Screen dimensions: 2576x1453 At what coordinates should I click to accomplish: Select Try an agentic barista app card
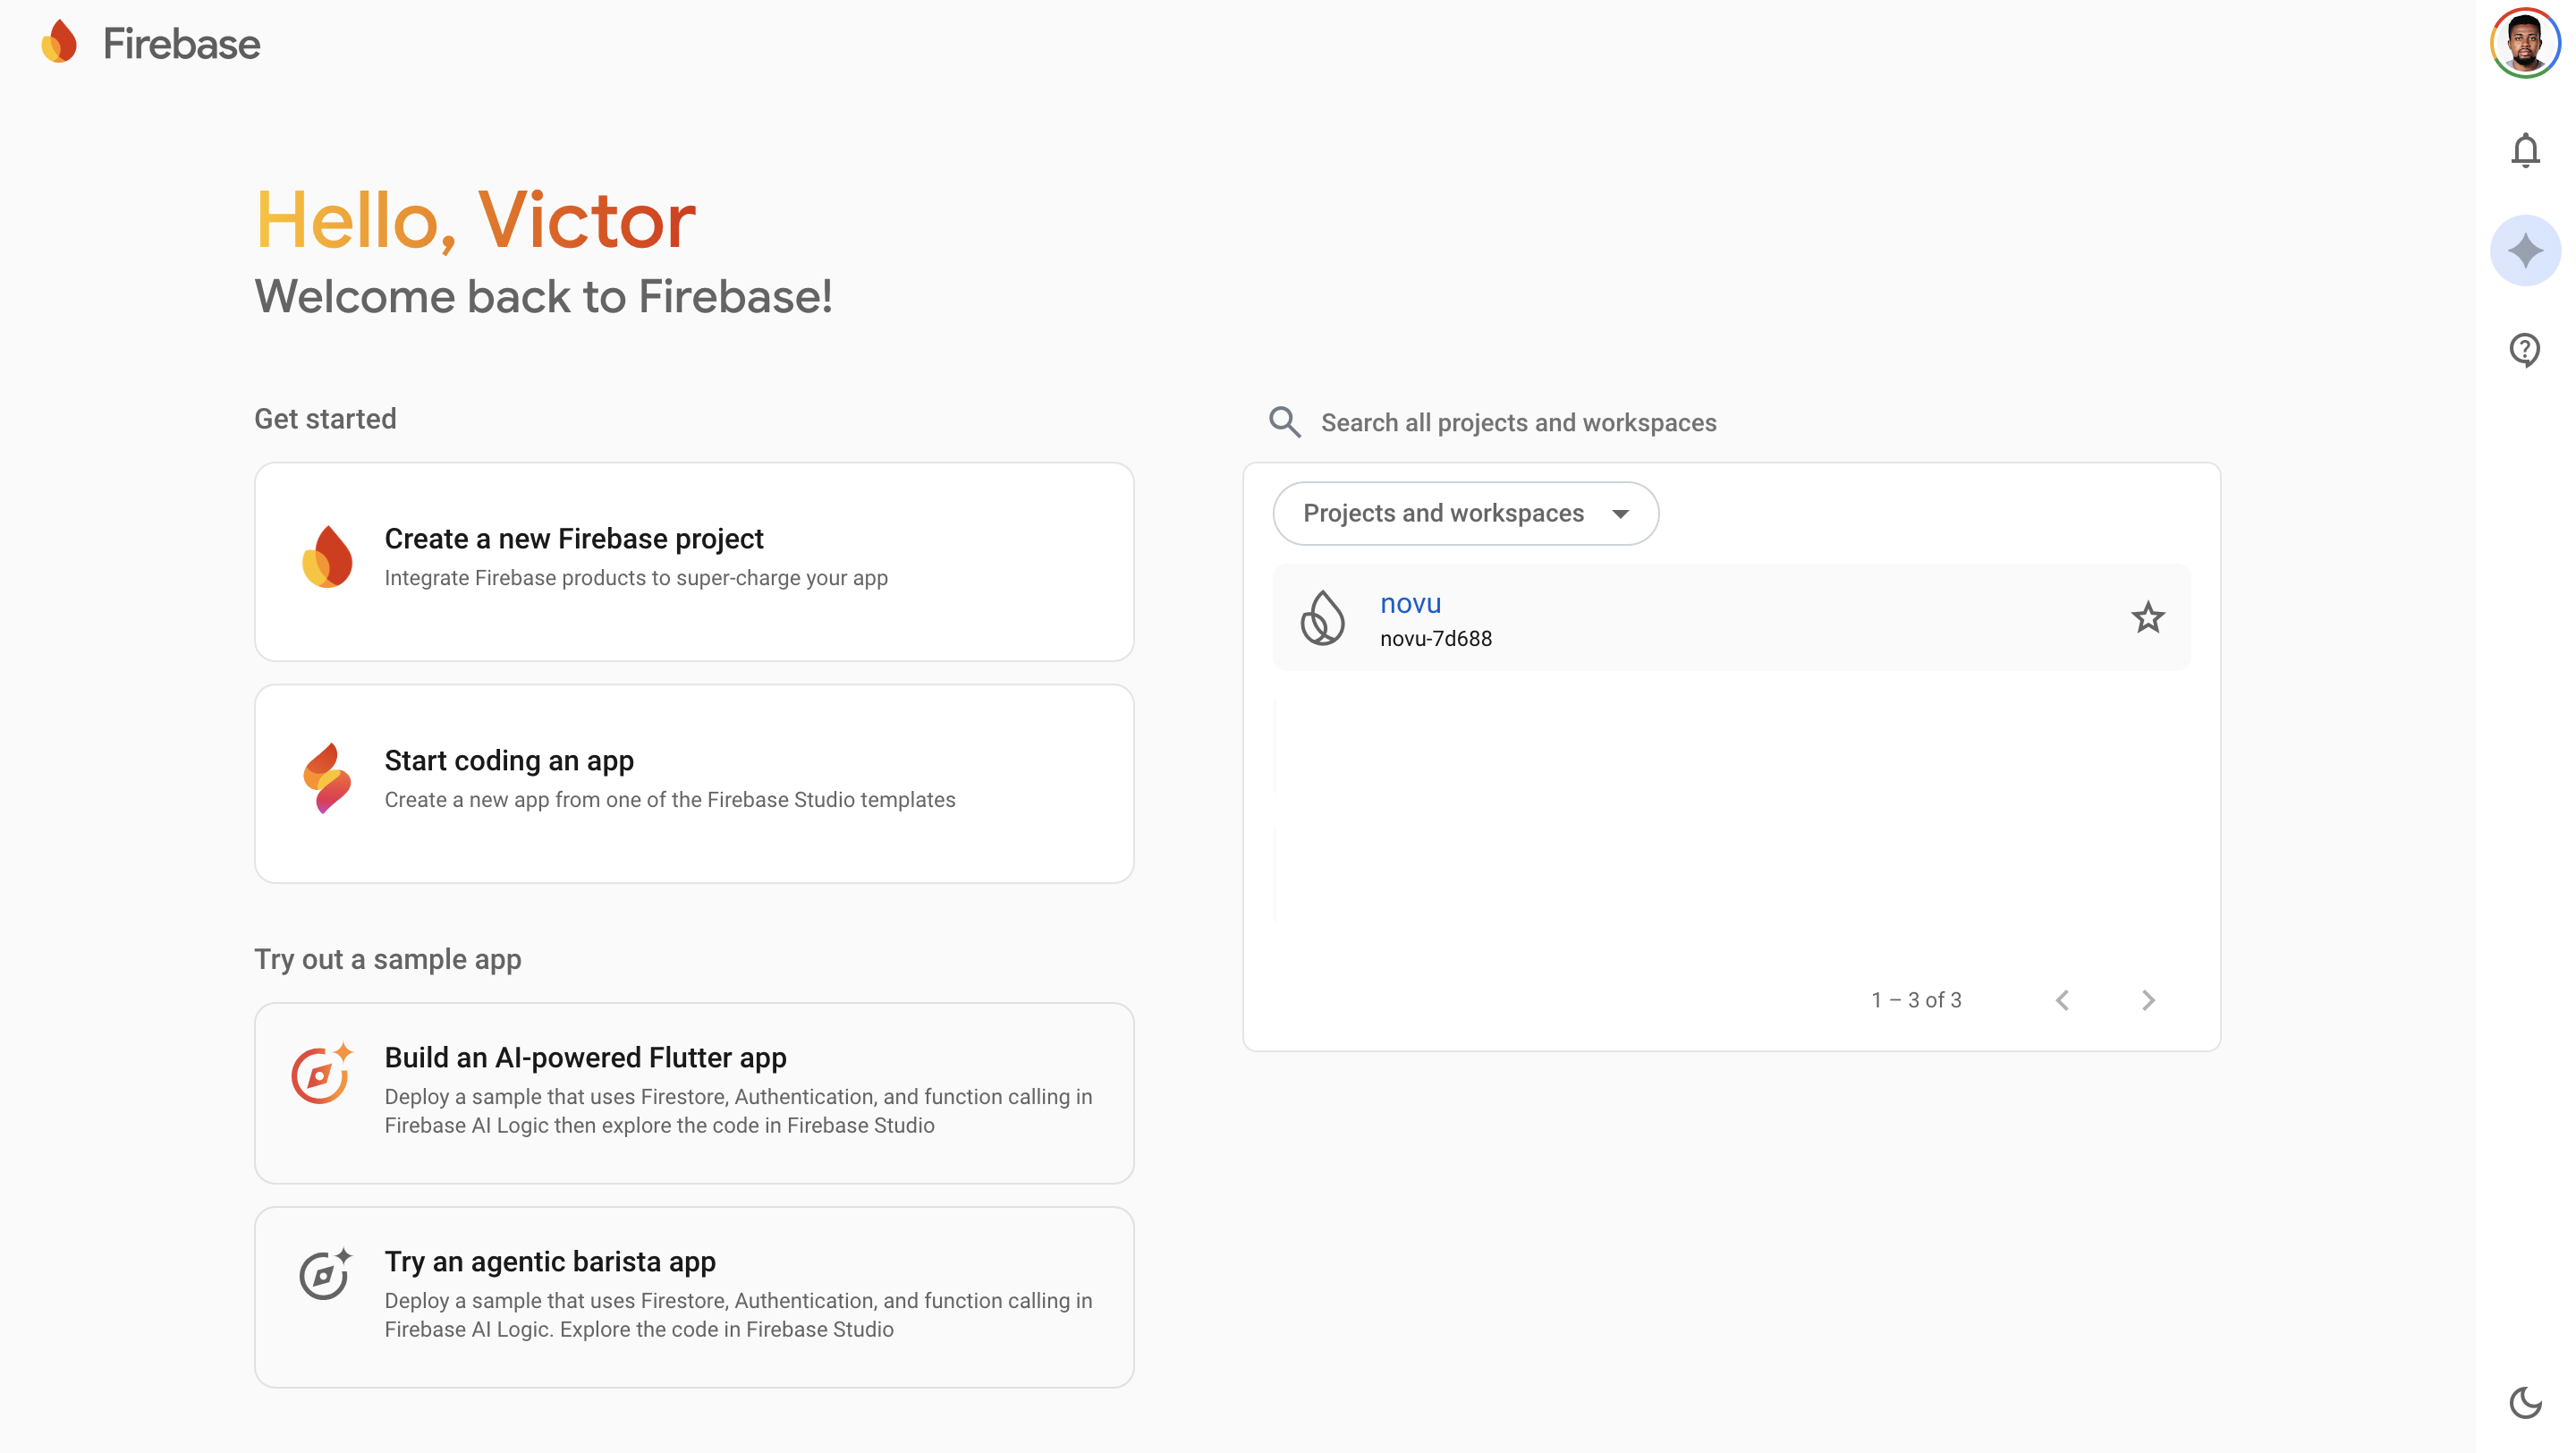pos(693,1297)
